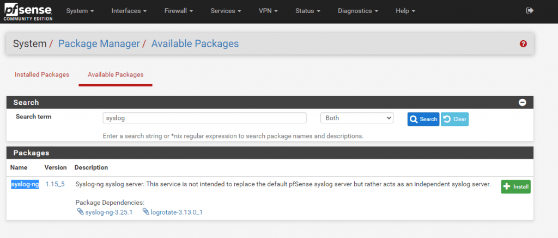This screenshot has height=238, width=558.
Task: Open the System menu
Action: click(x=80, y=11)
